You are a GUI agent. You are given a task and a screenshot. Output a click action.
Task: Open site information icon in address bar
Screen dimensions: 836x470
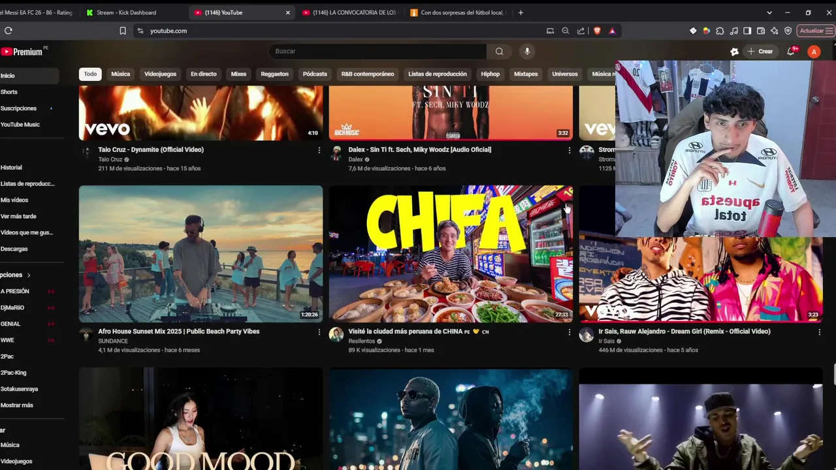pos(140,31)
